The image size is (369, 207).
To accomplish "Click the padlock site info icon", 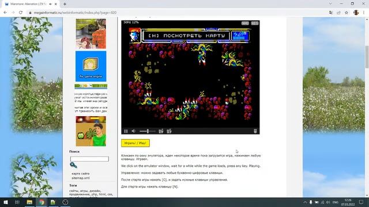I will (30, 13).
